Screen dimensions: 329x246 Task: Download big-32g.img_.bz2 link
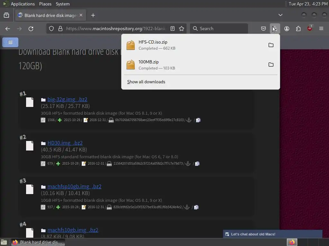click(x=67, y=99)
